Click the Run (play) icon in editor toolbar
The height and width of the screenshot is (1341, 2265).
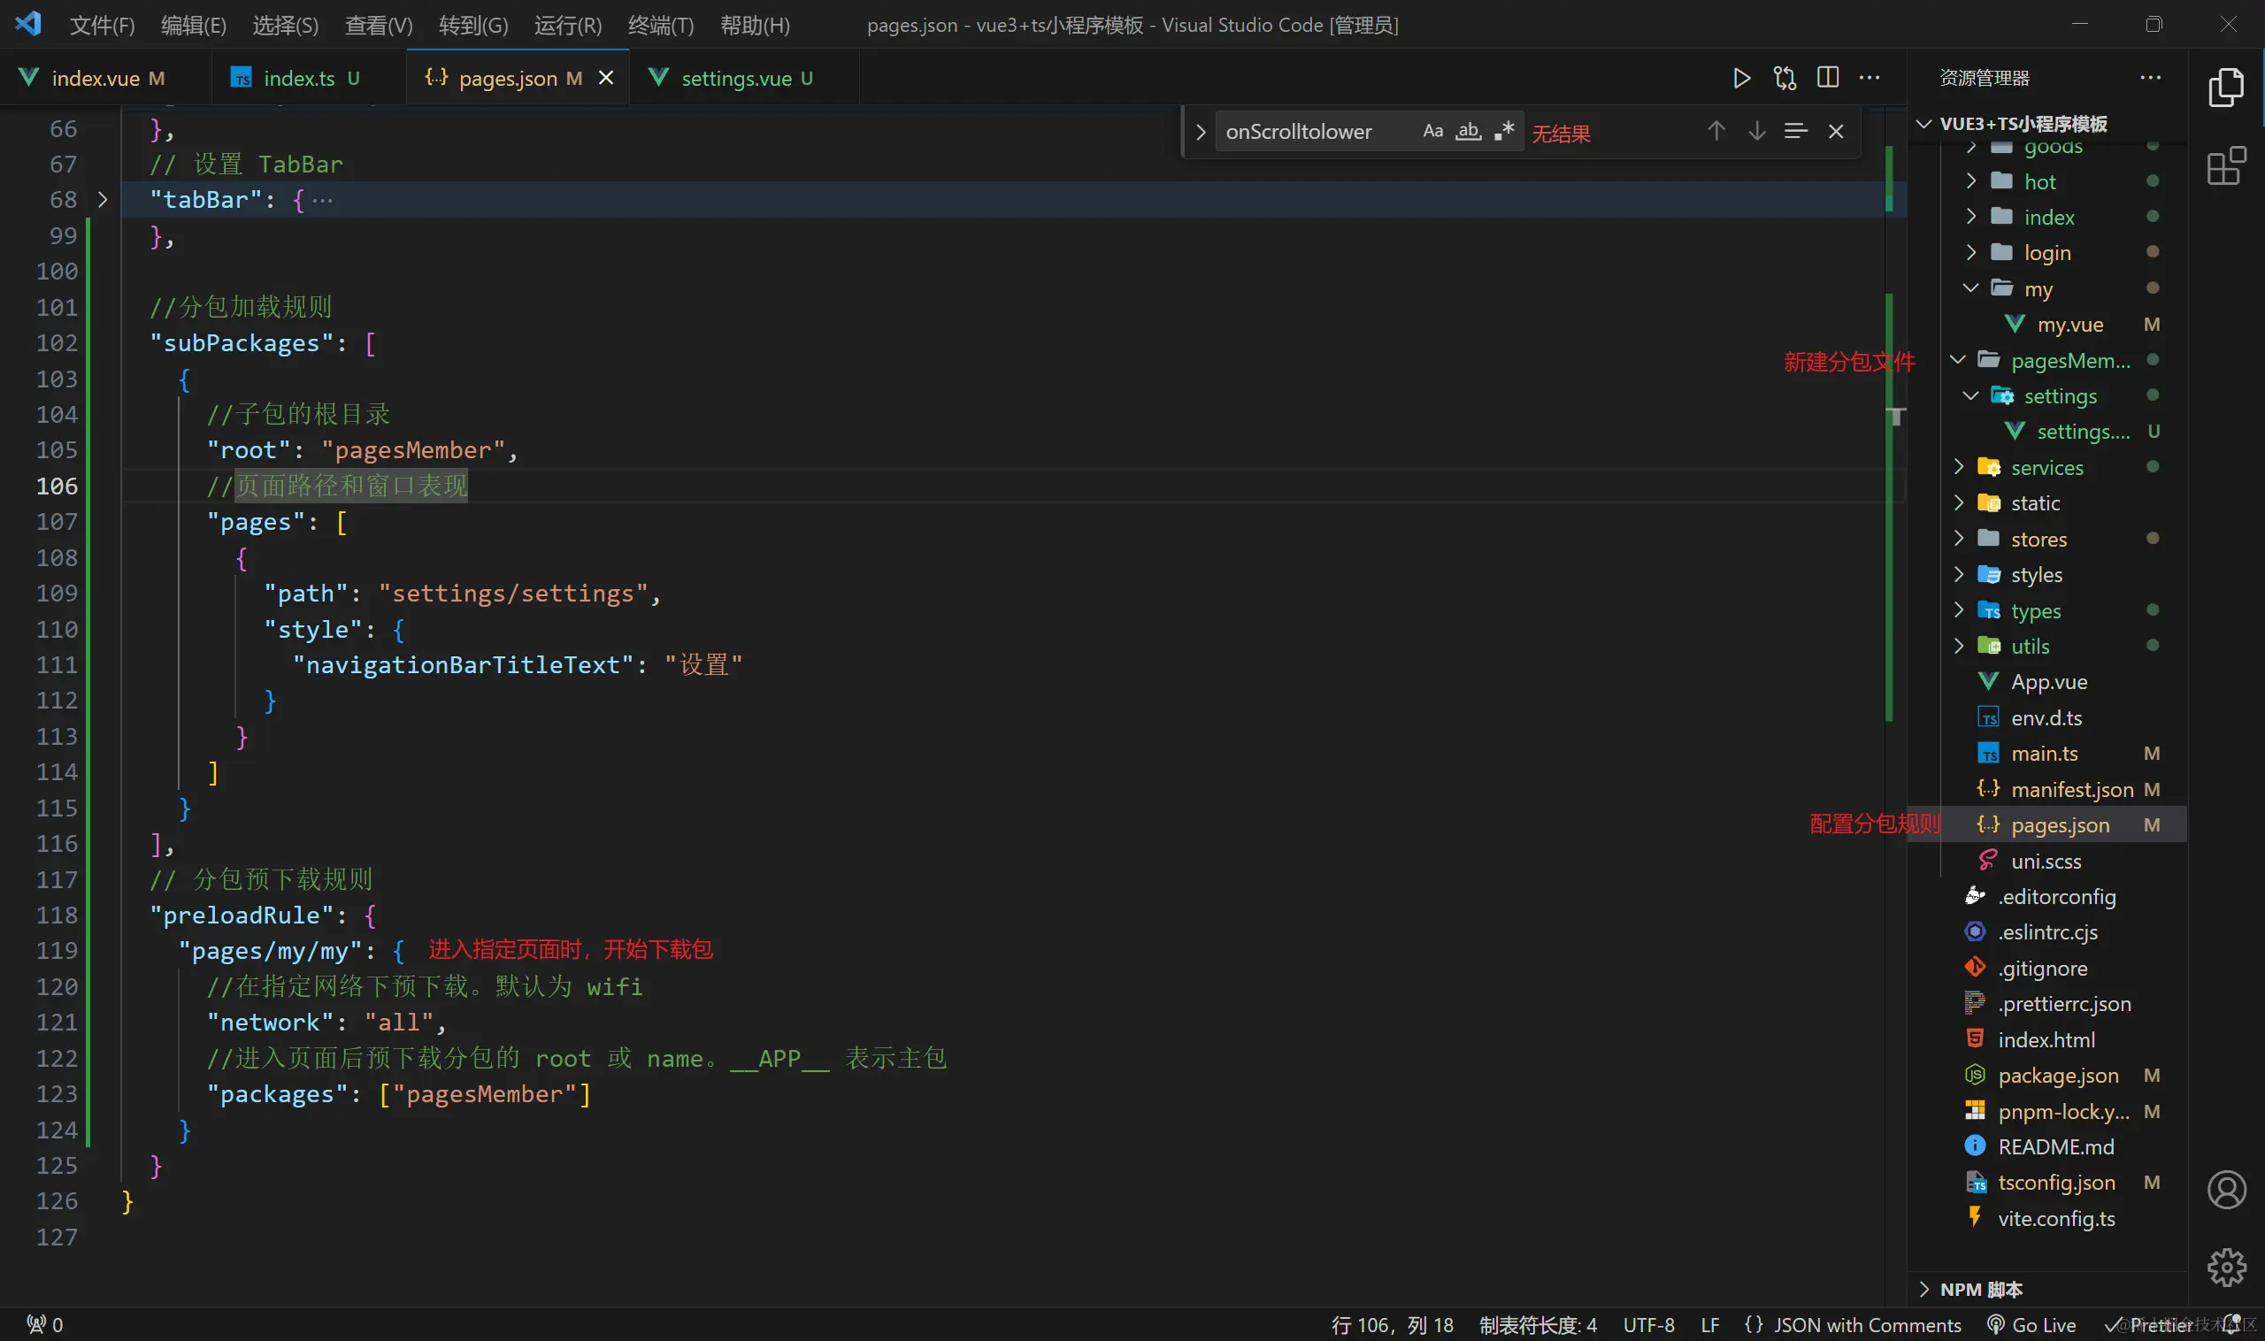point(1741,78)
